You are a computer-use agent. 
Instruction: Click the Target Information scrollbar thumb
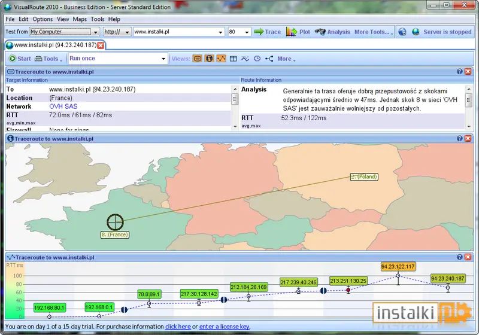point(235,99)
